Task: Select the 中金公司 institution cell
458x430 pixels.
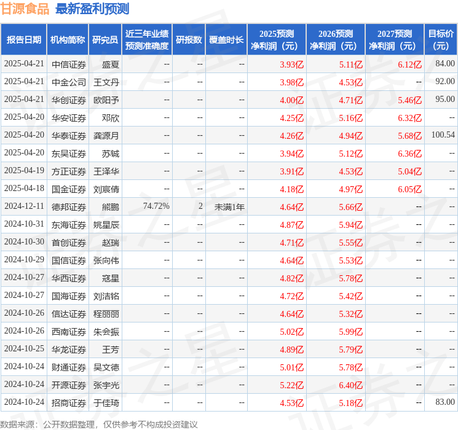Action: point(69,82)
